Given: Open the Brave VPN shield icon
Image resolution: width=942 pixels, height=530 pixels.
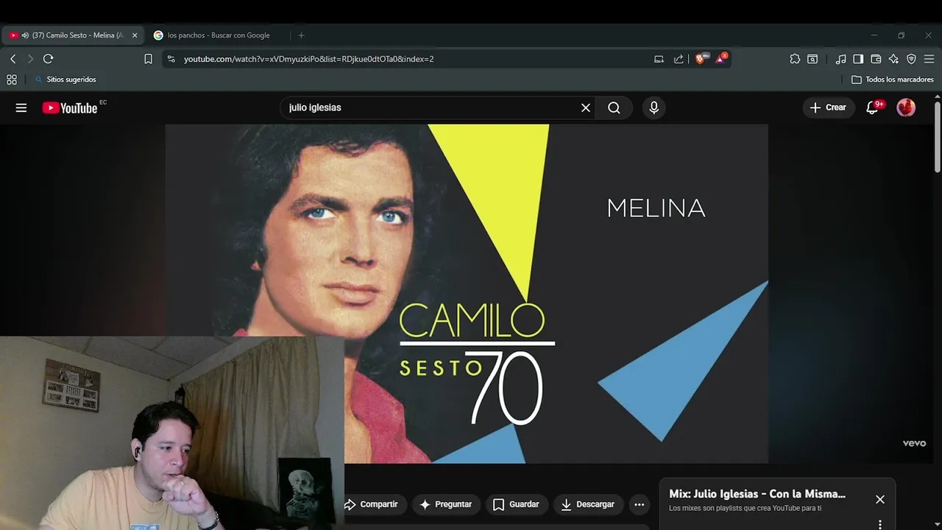Looking at the screenshot, I should (911, 59).
